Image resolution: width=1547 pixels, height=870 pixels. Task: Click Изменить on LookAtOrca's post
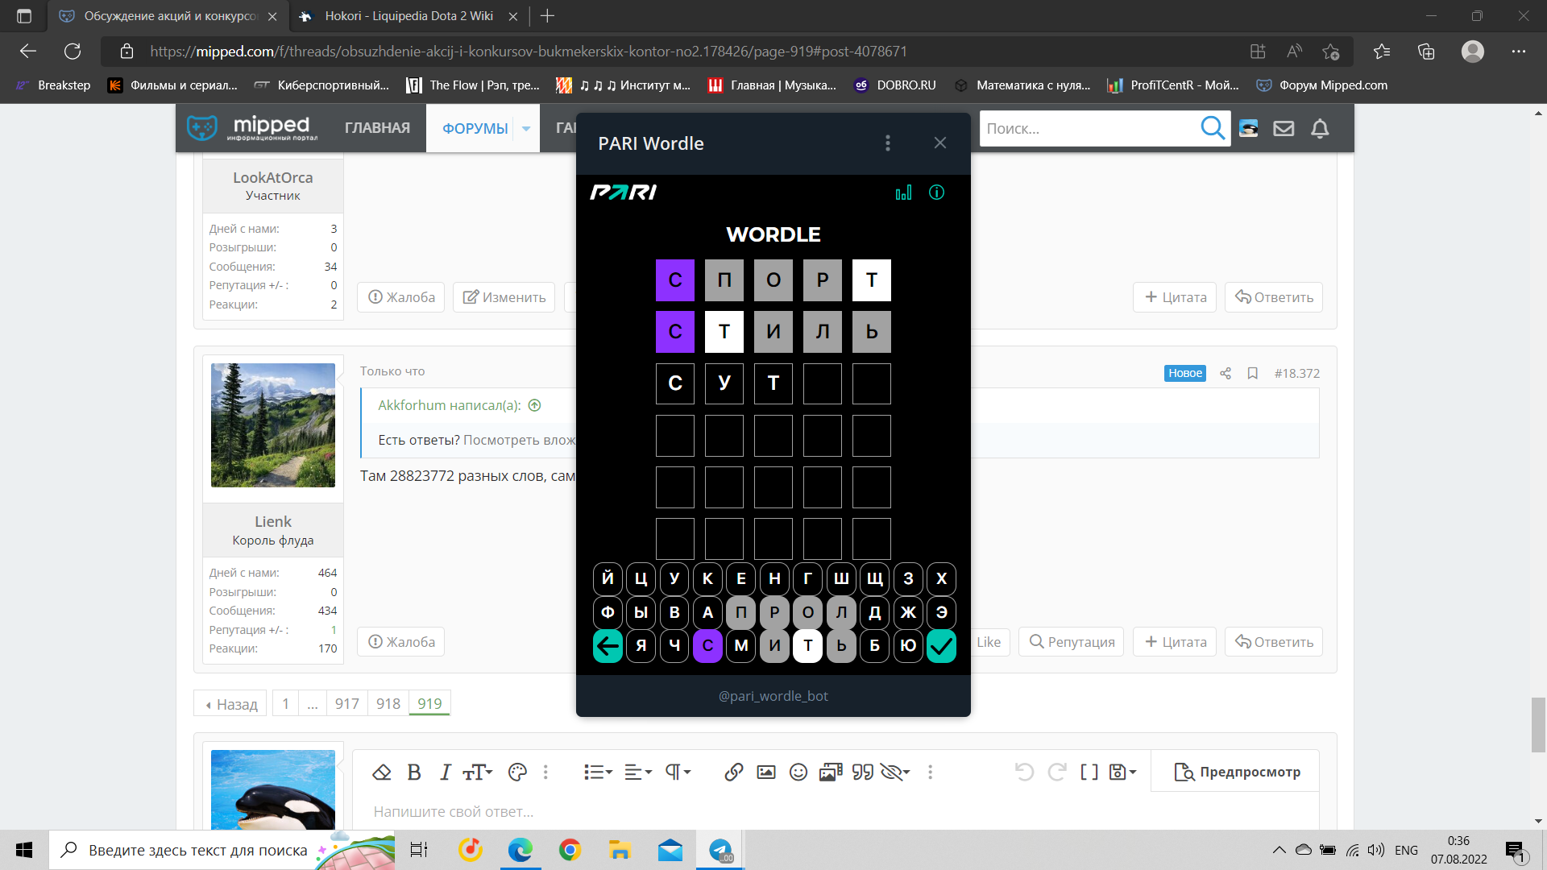point(504,297)
